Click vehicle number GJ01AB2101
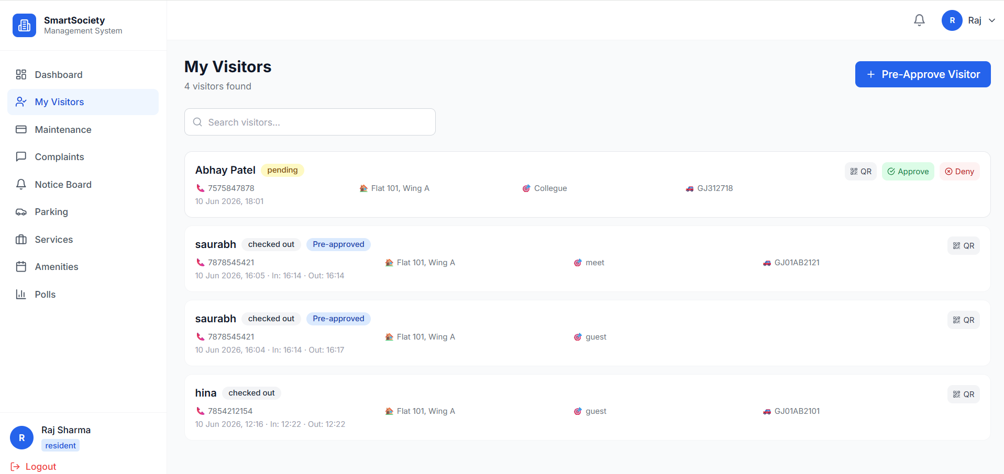This screenshot has width=1004, height=474. tap(797, 411)
